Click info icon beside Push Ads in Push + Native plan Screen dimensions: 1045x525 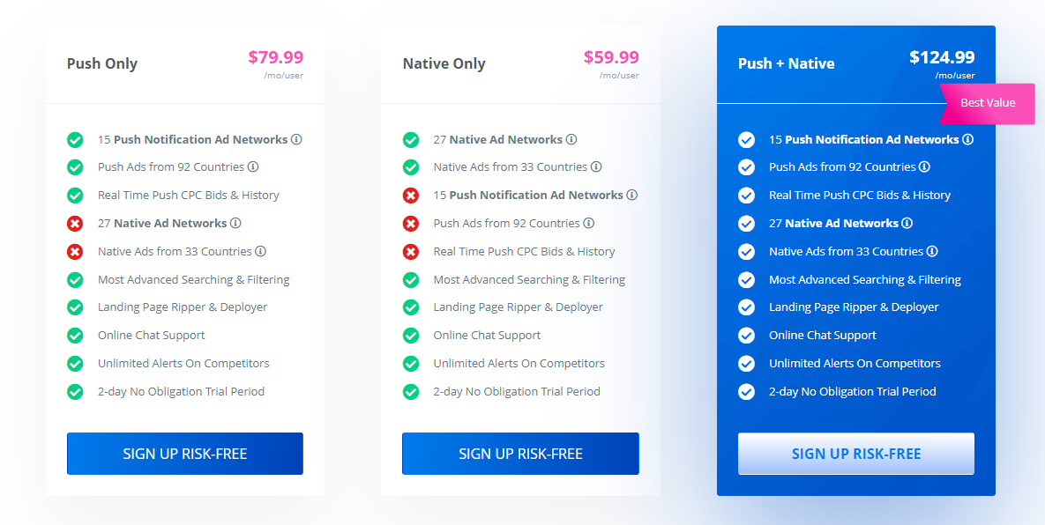[923, 167]
